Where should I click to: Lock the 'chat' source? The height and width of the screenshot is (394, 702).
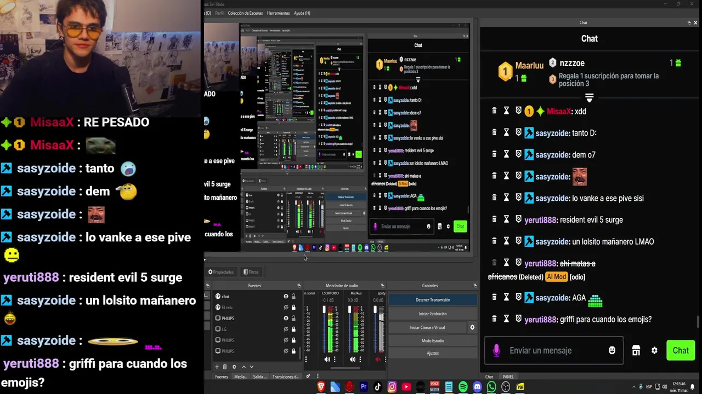pyautogui.click(x=293, y=296)
